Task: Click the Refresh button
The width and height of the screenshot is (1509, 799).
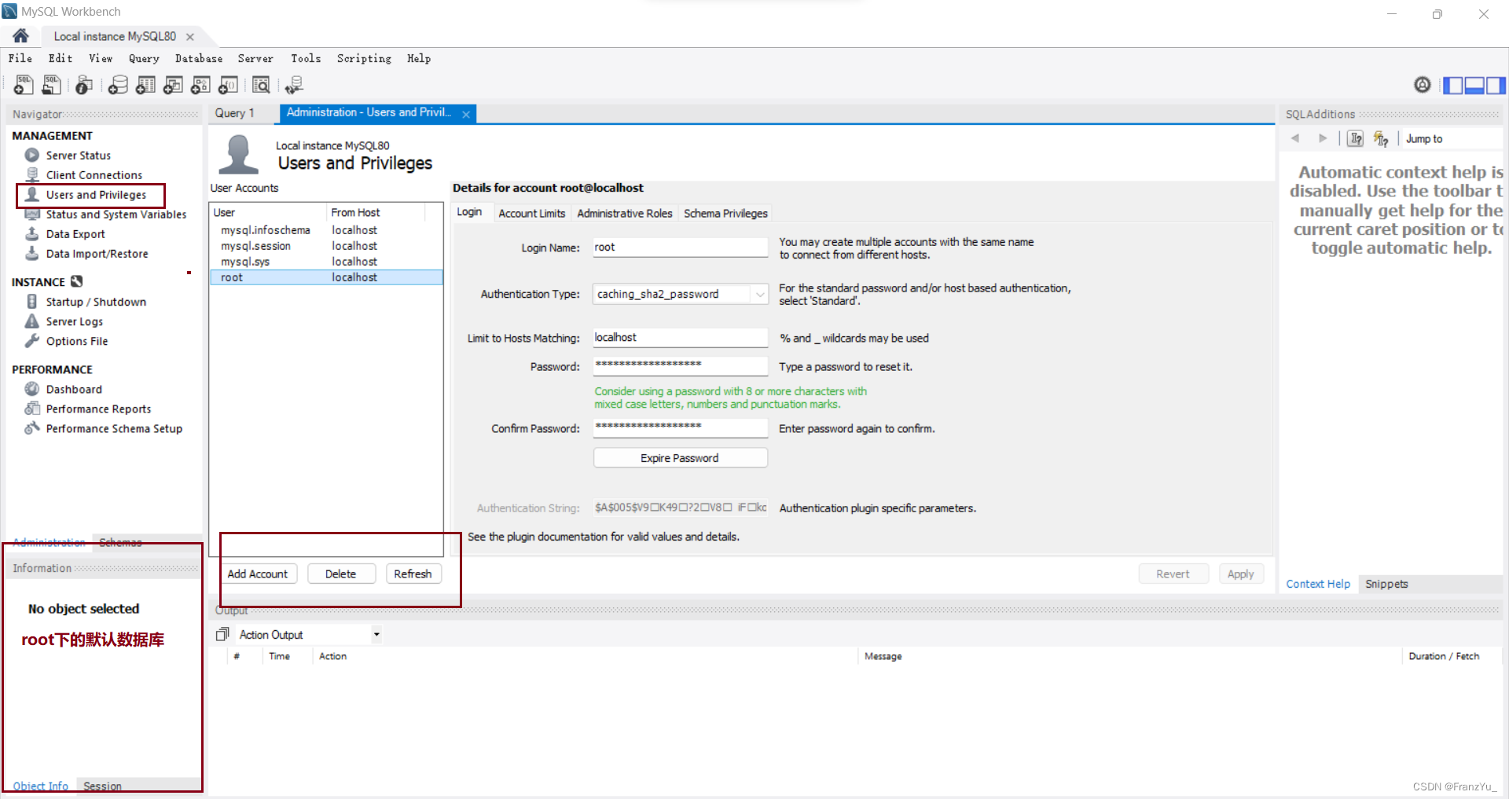Action: click(x=413, y=574)
